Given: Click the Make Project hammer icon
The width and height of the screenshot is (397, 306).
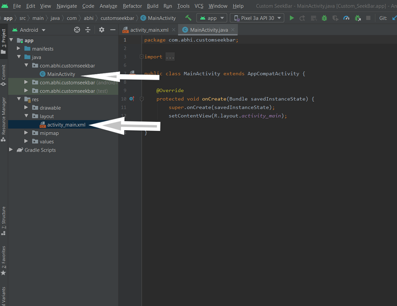Looking at the screenshot, I should [x=188, y=18].
